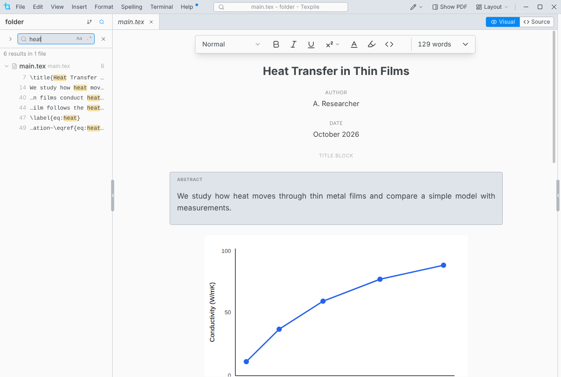561x377 pixels.
Task: Open the Insert menu
Action: click(x=79, y=7)
